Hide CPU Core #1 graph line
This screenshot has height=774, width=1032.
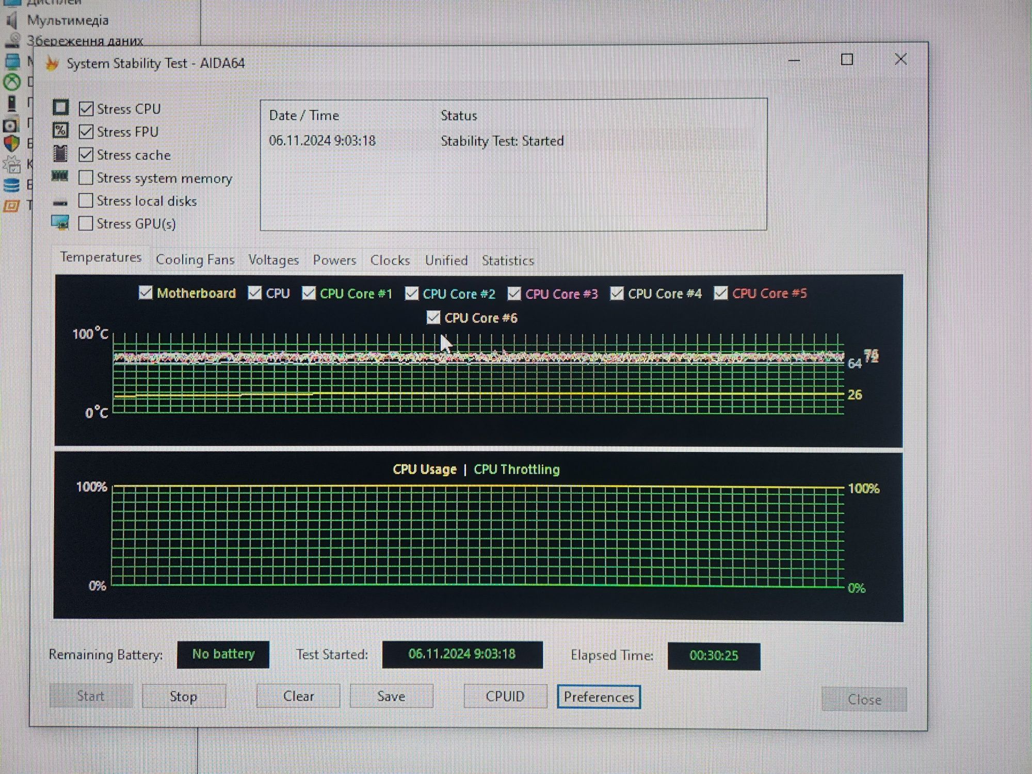tap(309, 293)
